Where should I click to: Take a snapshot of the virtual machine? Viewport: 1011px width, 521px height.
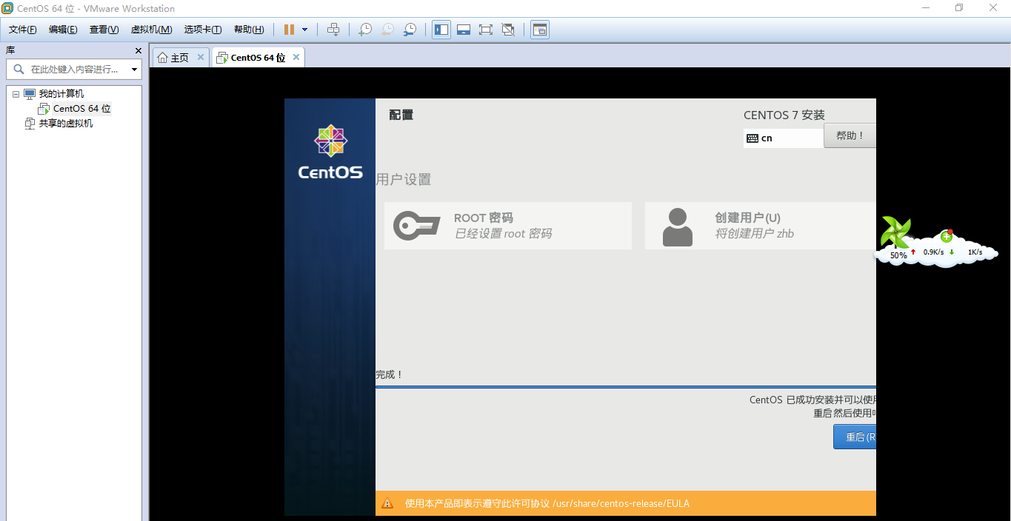tap(365, 30)
